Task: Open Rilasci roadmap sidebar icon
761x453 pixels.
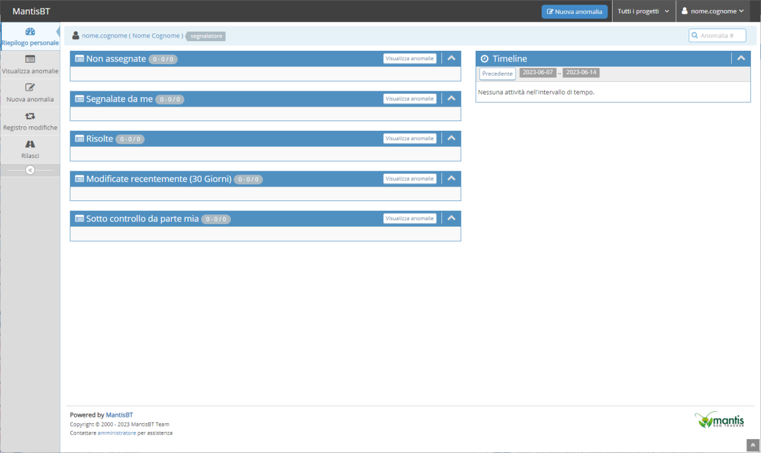Action: tap(30, 144)
